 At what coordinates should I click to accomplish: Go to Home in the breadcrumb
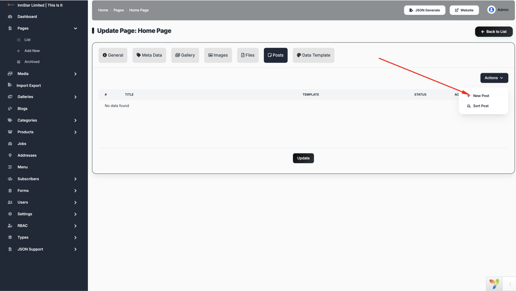pyautogui.click(x=103, y=10)
